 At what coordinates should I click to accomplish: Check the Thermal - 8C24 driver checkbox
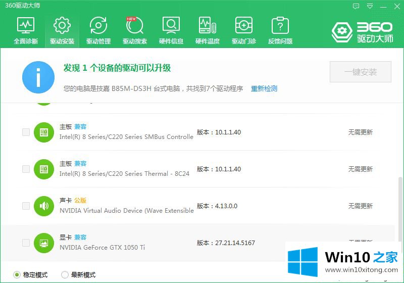[x=26, y=169]
